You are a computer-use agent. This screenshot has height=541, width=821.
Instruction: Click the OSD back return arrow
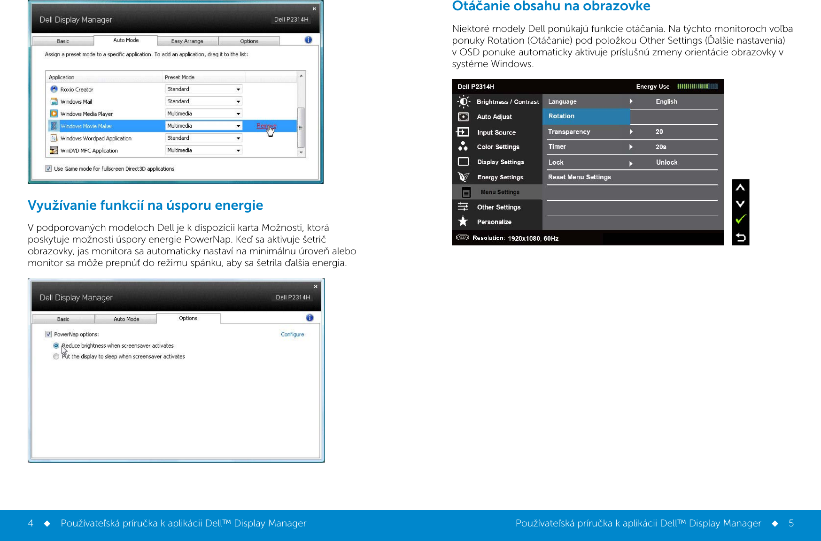(741, 237)
